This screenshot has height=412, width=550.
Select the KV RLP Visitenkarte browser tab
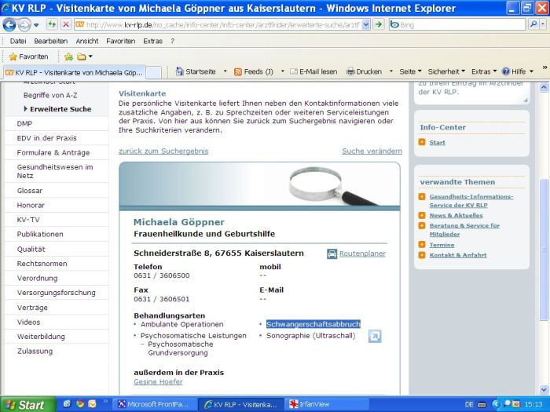75,72
